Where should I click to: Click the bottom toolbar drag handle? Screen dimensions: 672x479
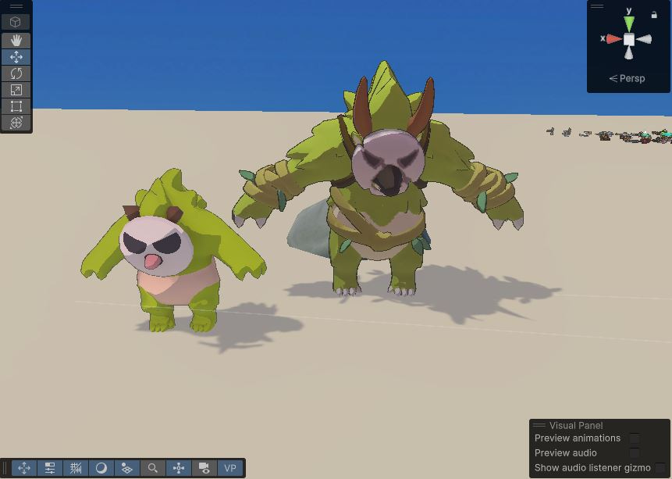click(x=5, y=468)
